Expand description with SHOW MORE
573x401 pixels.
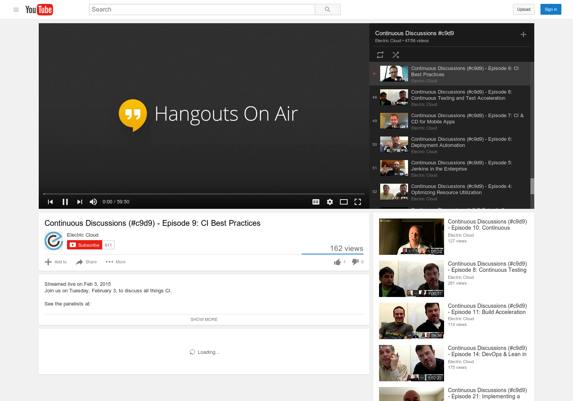(204, 319)
